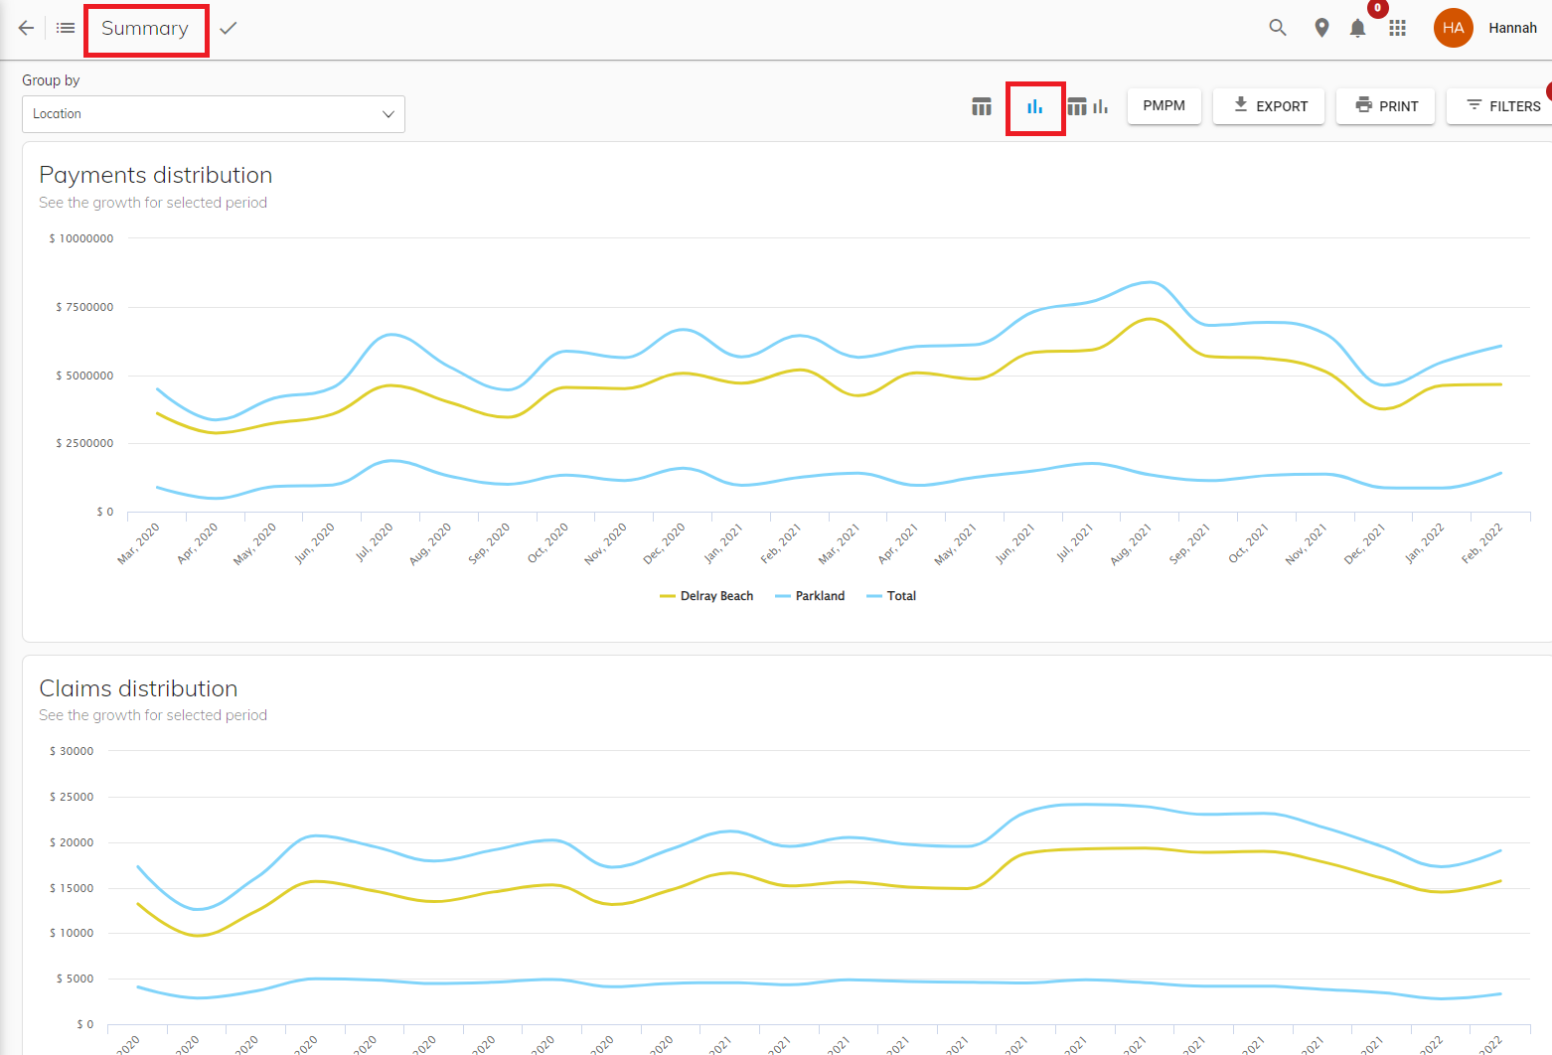This screenshot has width=1552, height=1055.
Task: Click the checkmark next to Summary
Action: pos(229,28)
